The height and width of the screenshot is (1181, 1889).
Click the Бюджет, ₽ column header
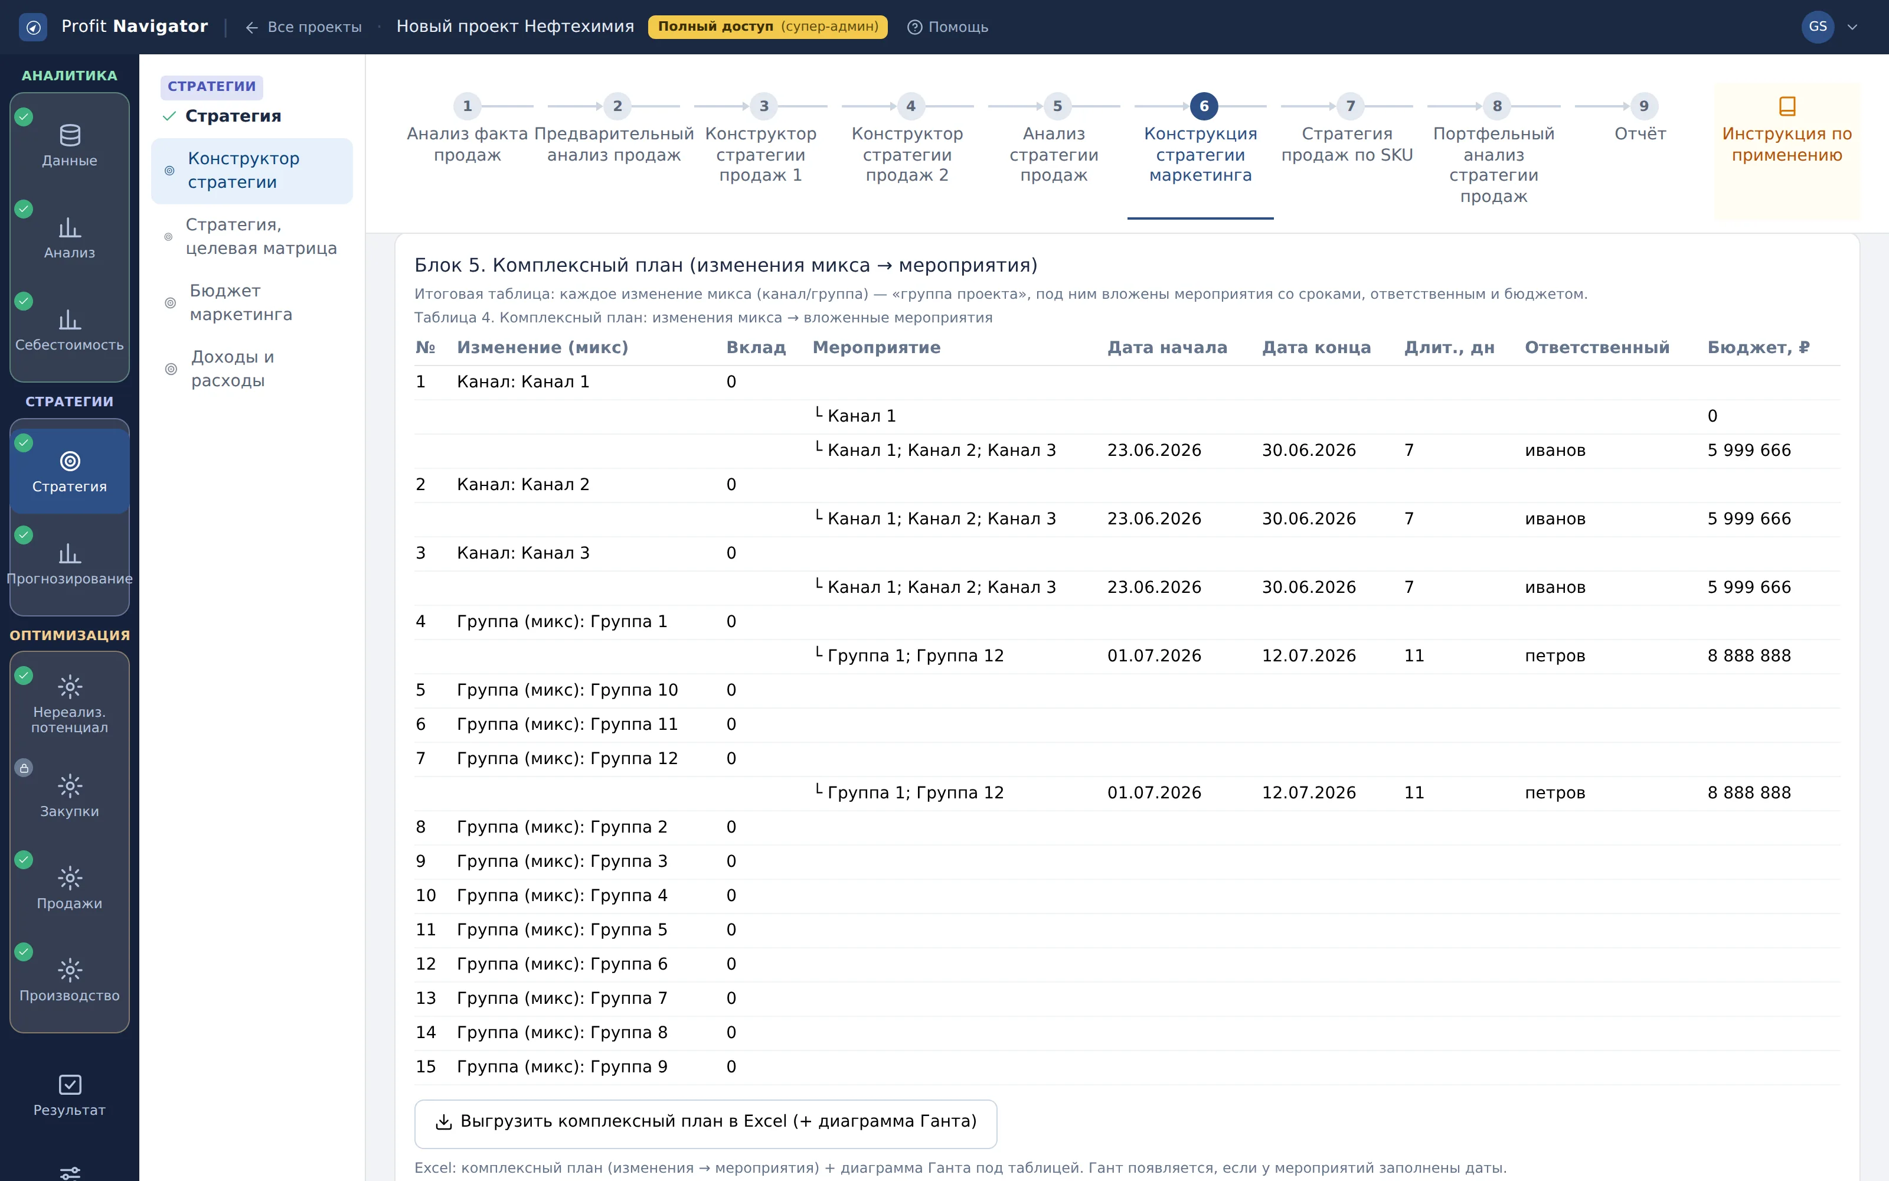click(x=1758, y=348)
